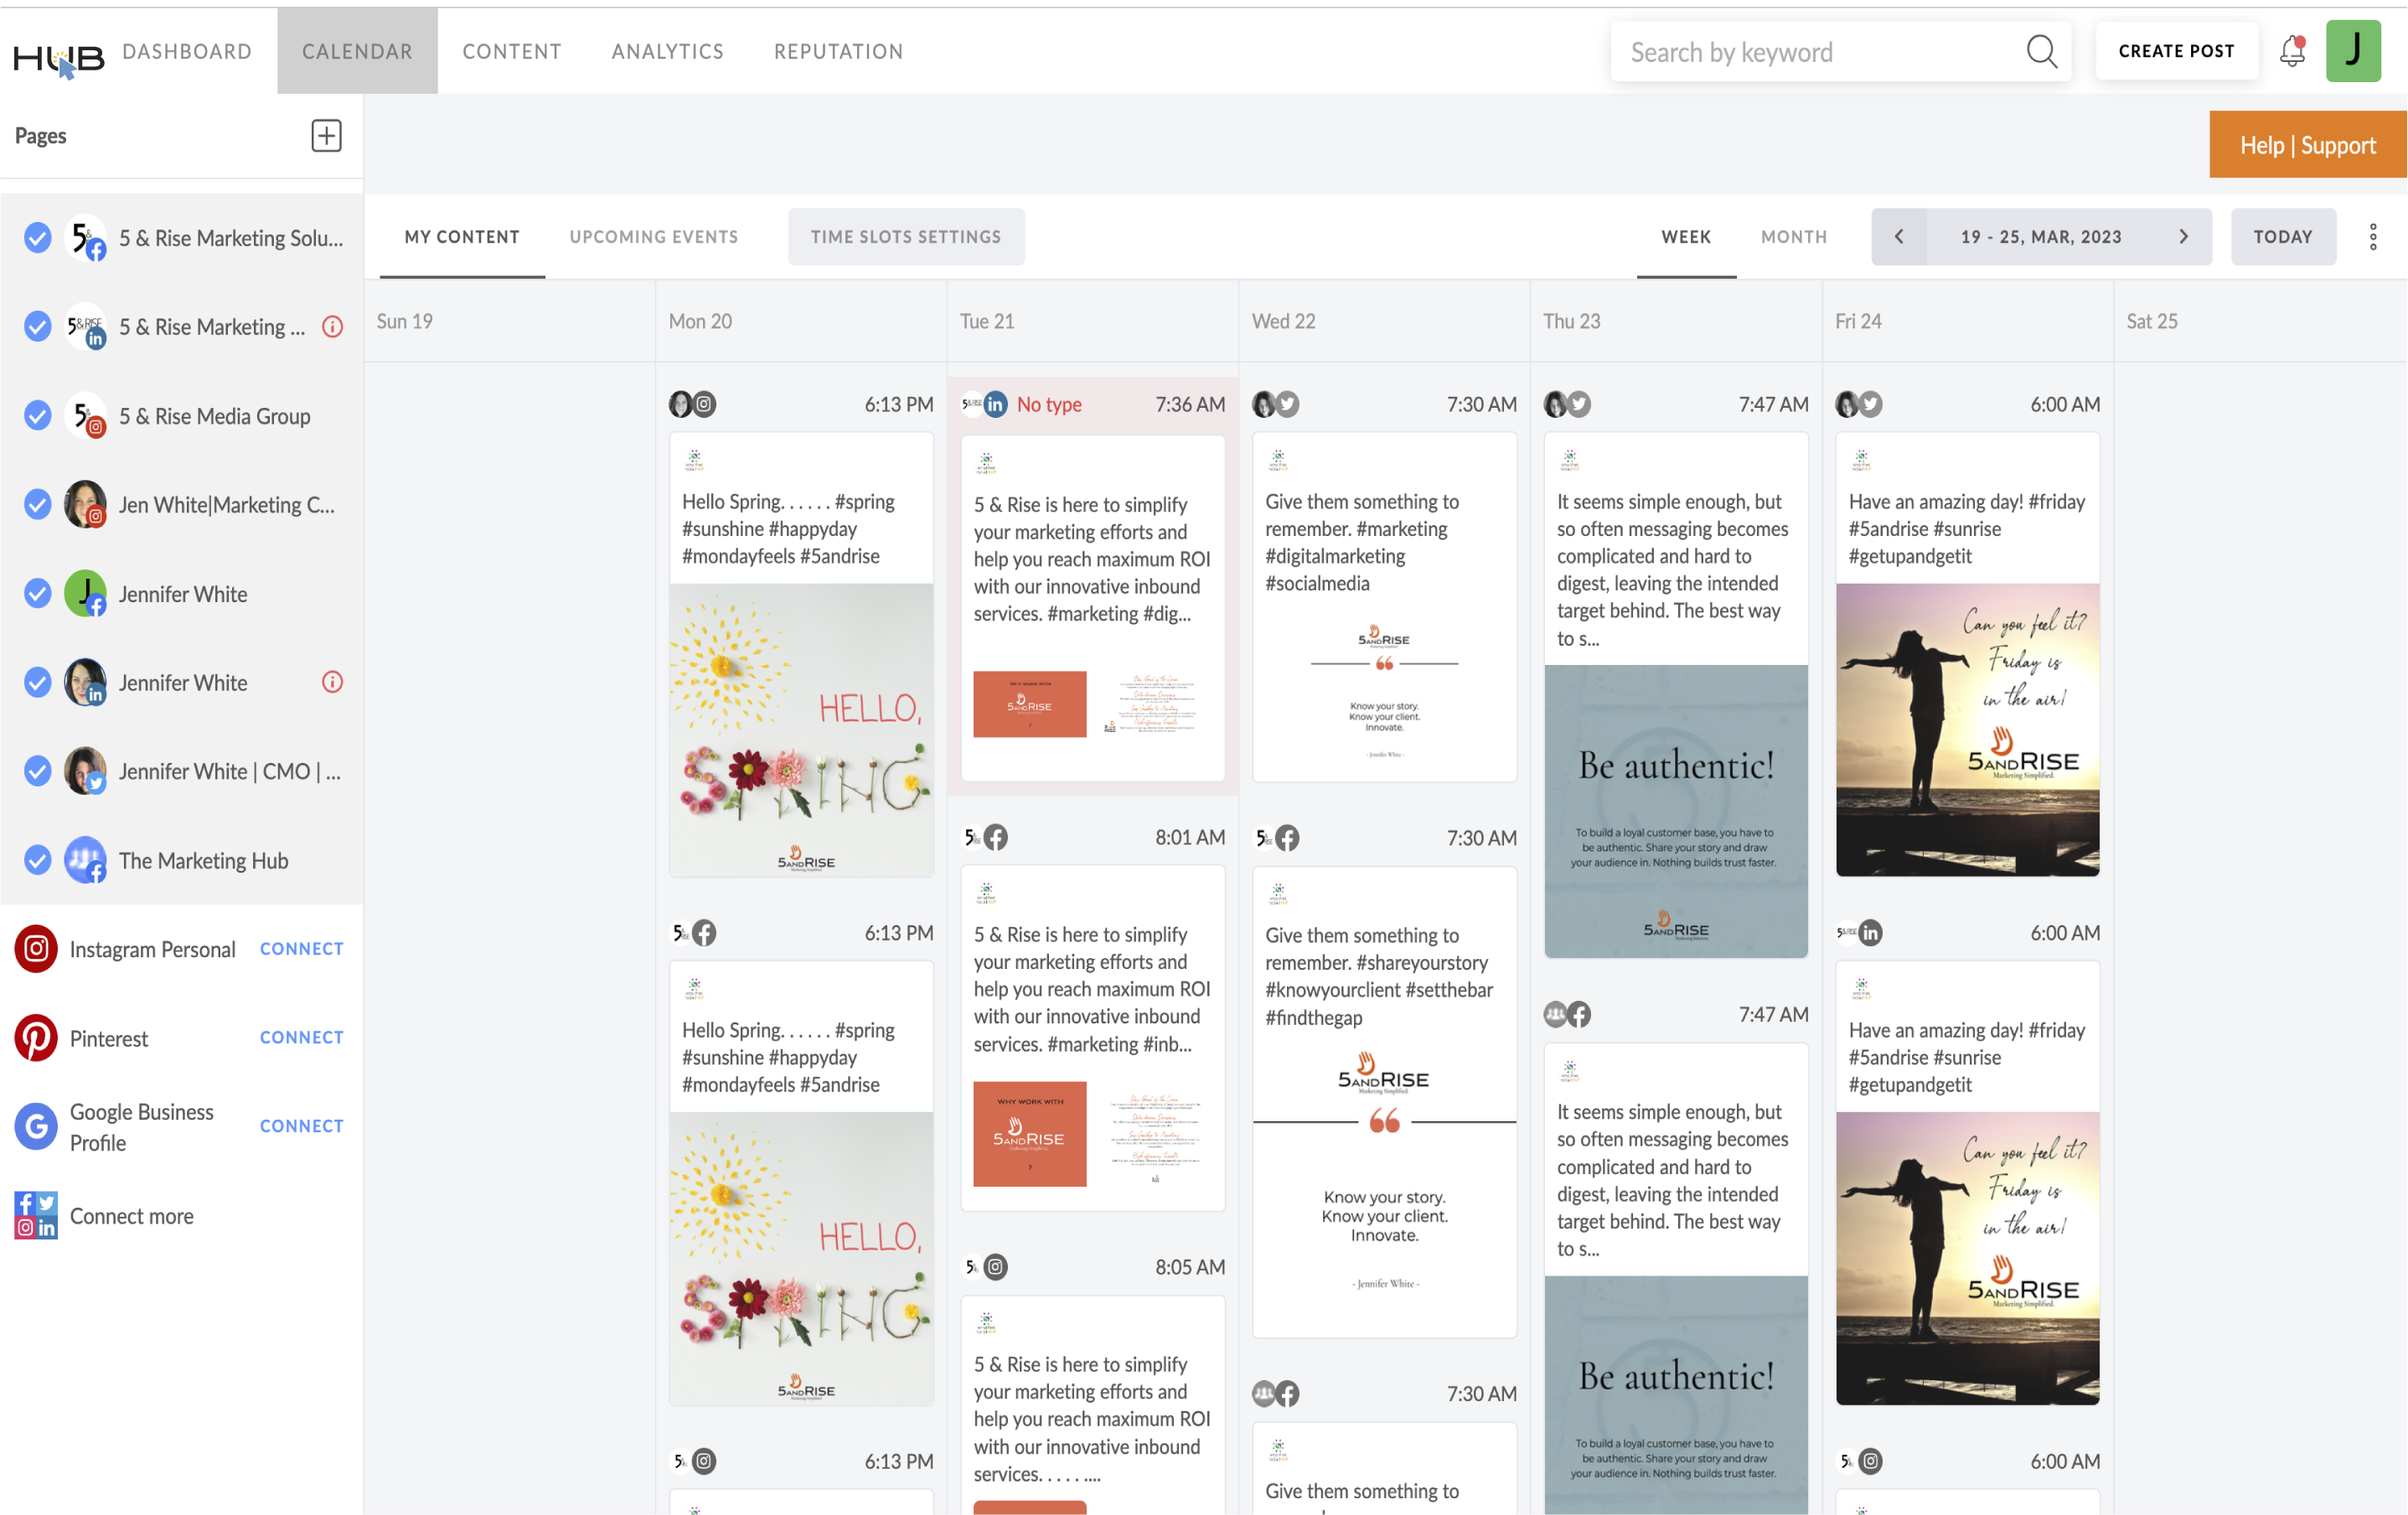Uncheck 5 & Rise Marketing LinkedIn page
Screen dimensions: 2408x1515
(38, 327)
